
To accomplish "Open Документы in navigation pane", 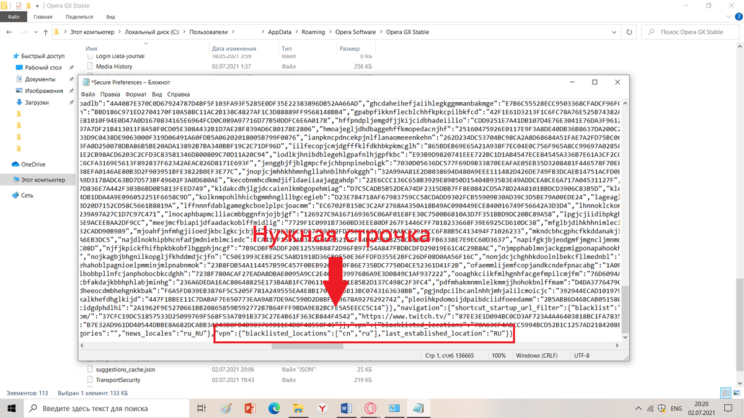I will 40,79.
